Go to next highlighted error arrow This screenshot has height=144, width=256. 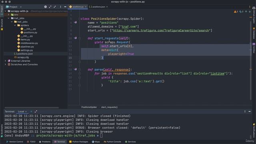tap(250, 12)
